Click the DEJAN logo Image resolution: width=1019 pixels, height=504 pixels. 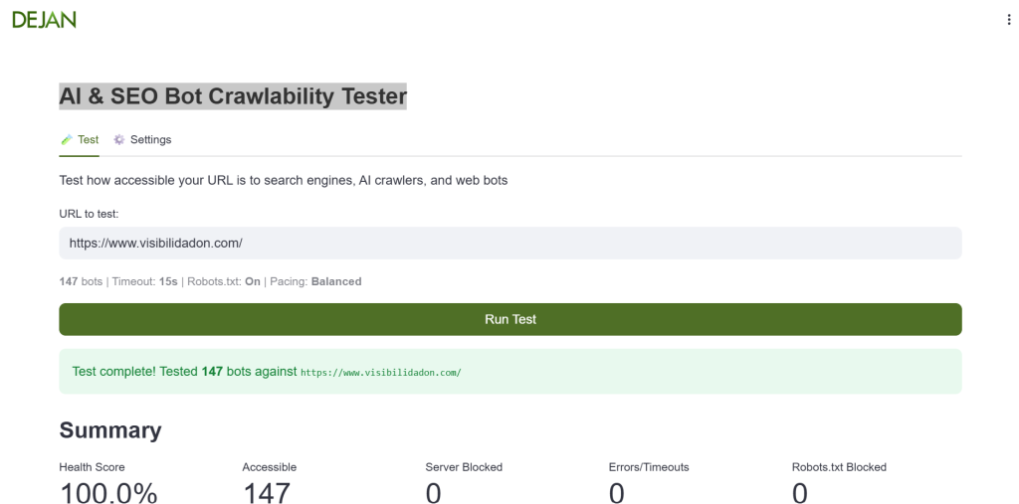(x=44, y=20)
